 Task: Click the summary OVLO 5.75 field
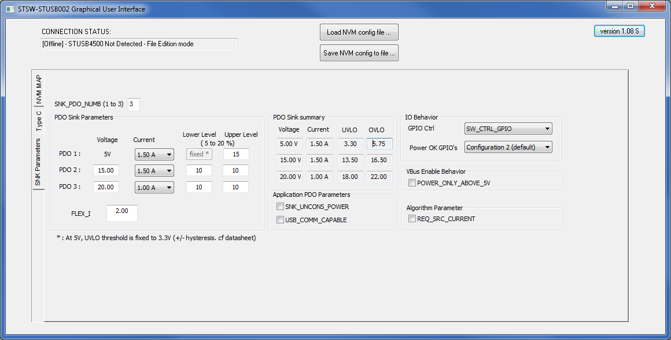379,144
